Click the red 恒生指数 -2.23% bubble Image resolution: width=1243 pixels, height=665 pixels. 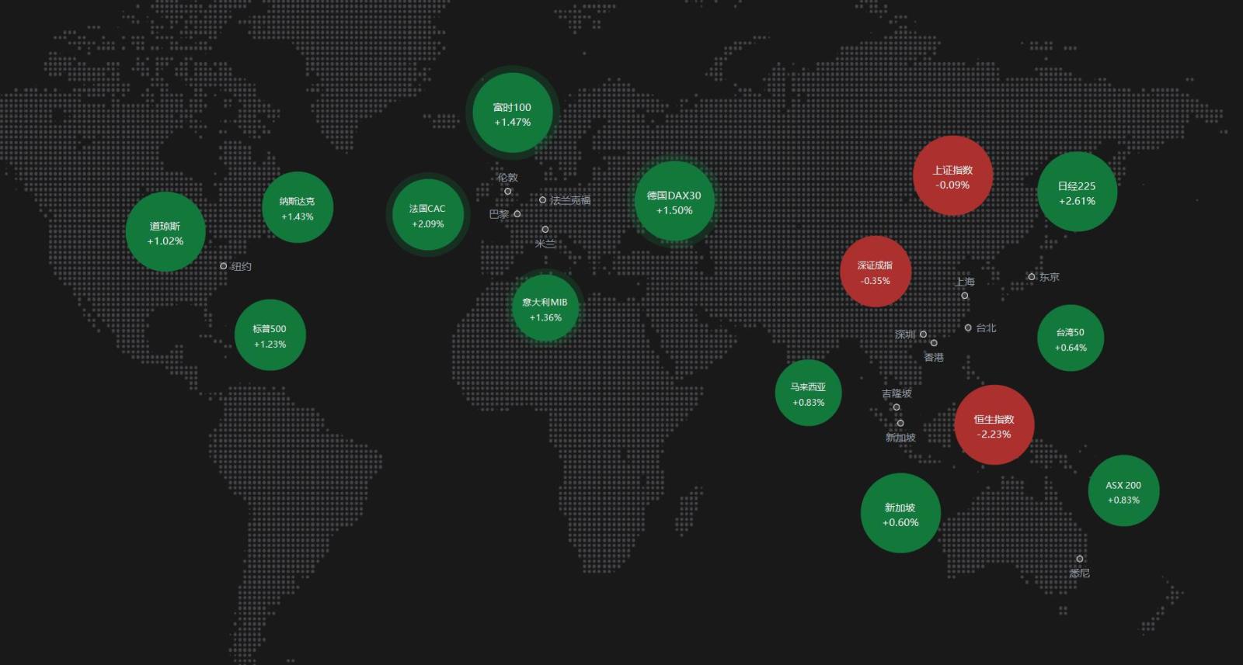point(994,425)
